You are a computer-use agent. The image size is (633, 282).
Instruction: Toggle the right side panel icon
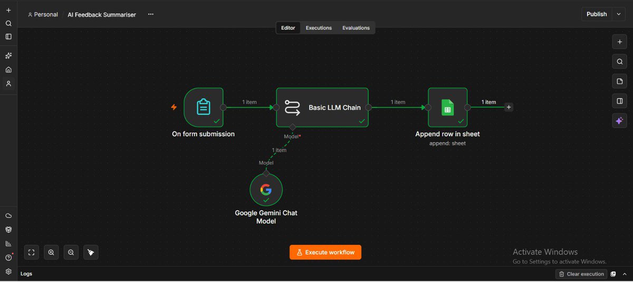[x=620, y=101]
